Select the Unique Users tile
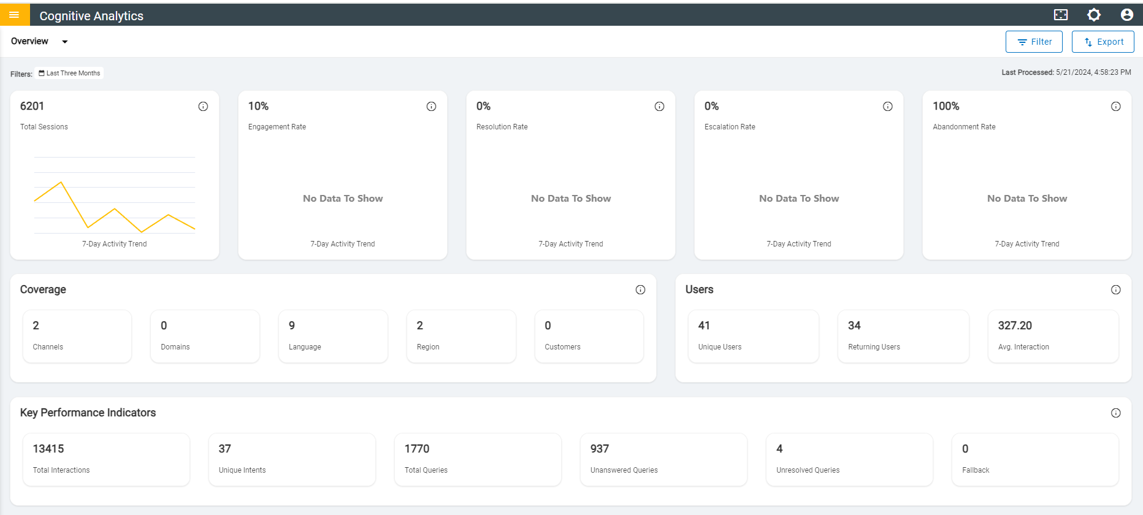This screenshot has height=515, width=1143. (753, 336)
